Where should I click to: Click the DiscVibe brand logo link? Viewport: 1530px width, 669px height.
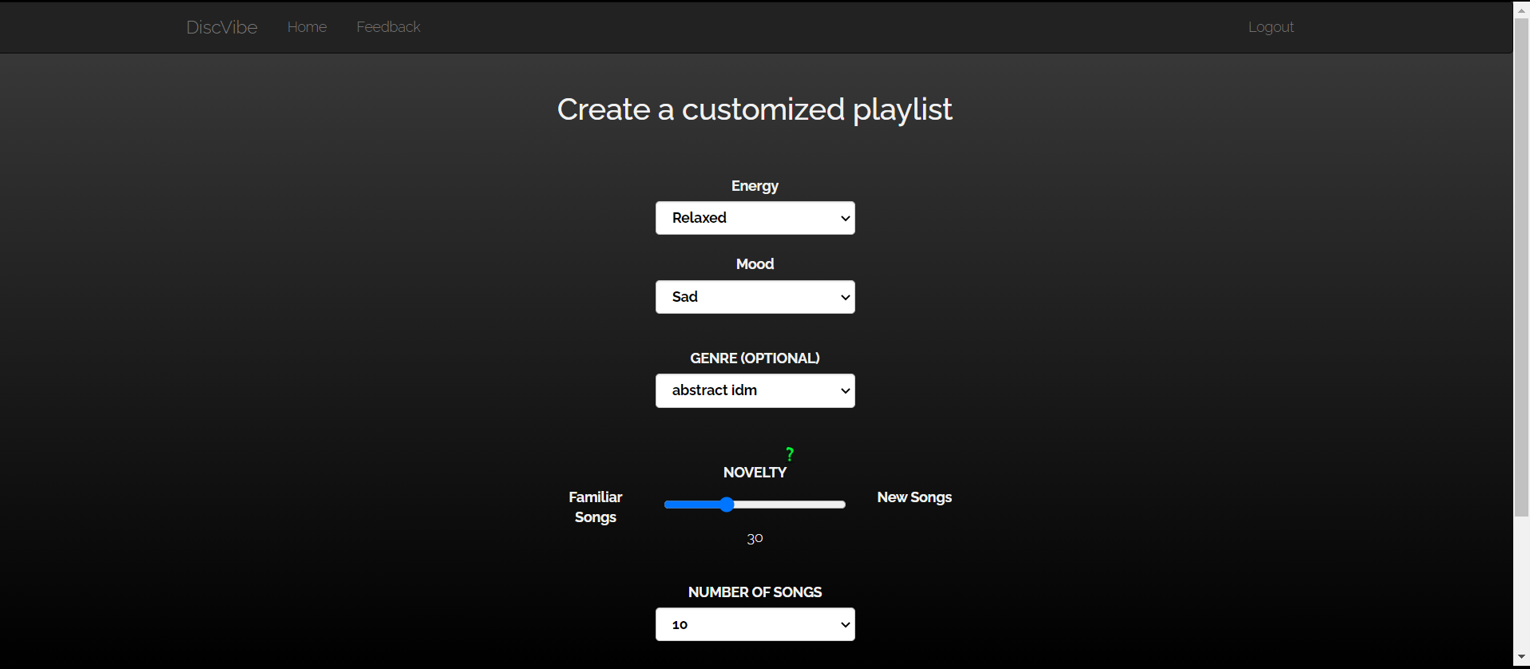(222, 27)
